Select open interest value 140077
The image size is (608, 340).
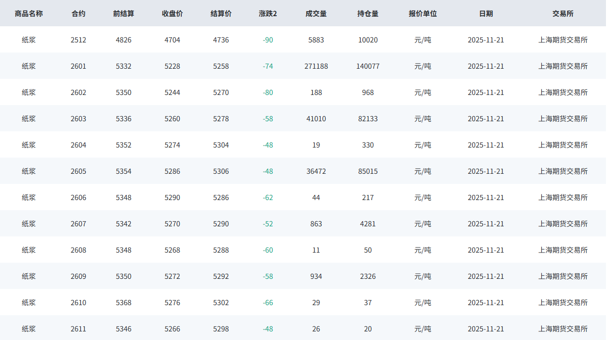pyautogui.click(x=368, y=66)
